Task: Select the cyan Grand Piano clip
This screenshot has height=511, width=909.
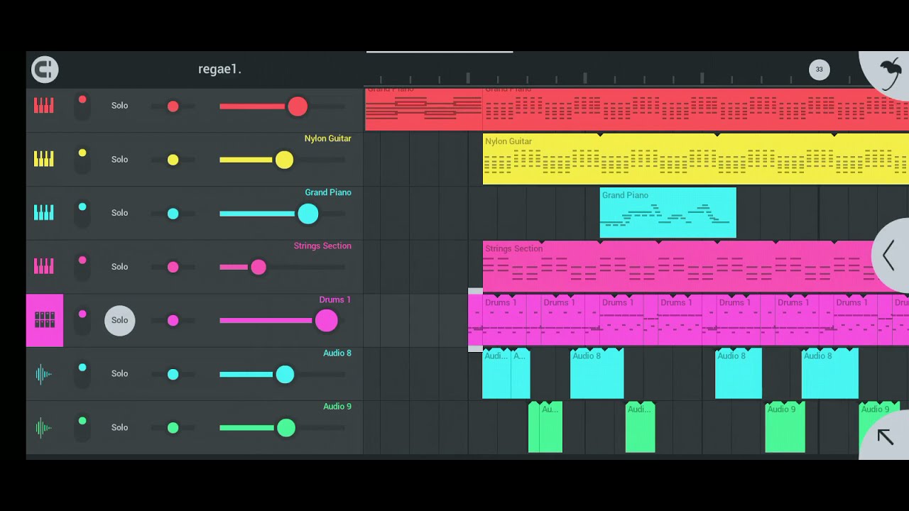Action: 668,213
